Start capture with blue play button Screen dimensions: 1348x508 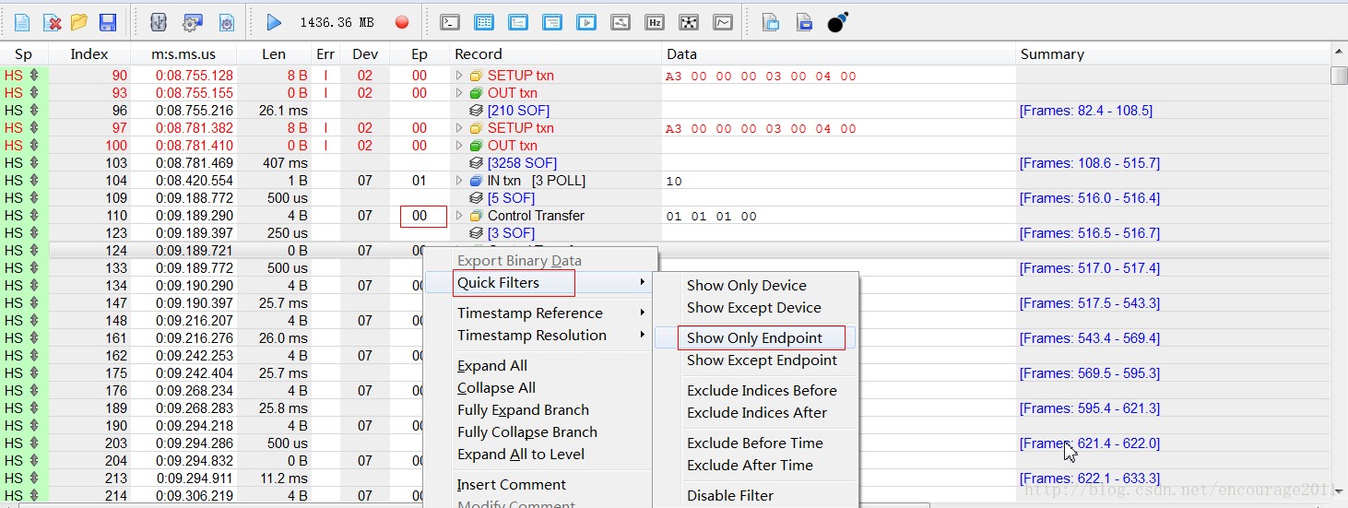click(x=274, y=22)
